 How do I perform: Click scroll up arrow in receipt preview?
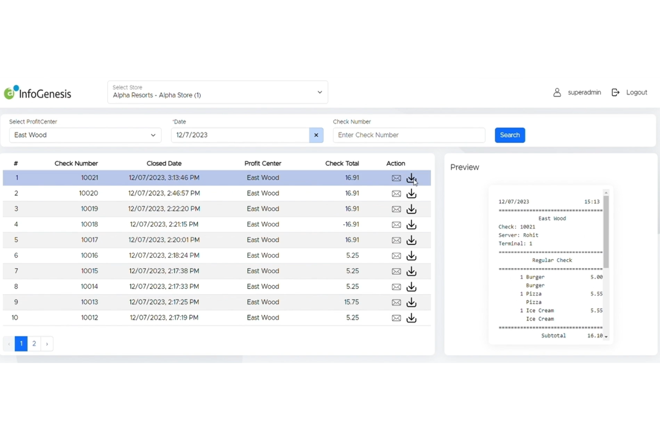tap(606, 193)
